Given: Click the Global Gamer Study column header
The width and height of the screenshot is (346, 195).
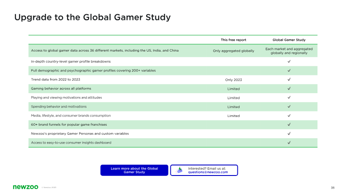Looking at the screenshot, I should pyautogui.click(x=289, y=40).
